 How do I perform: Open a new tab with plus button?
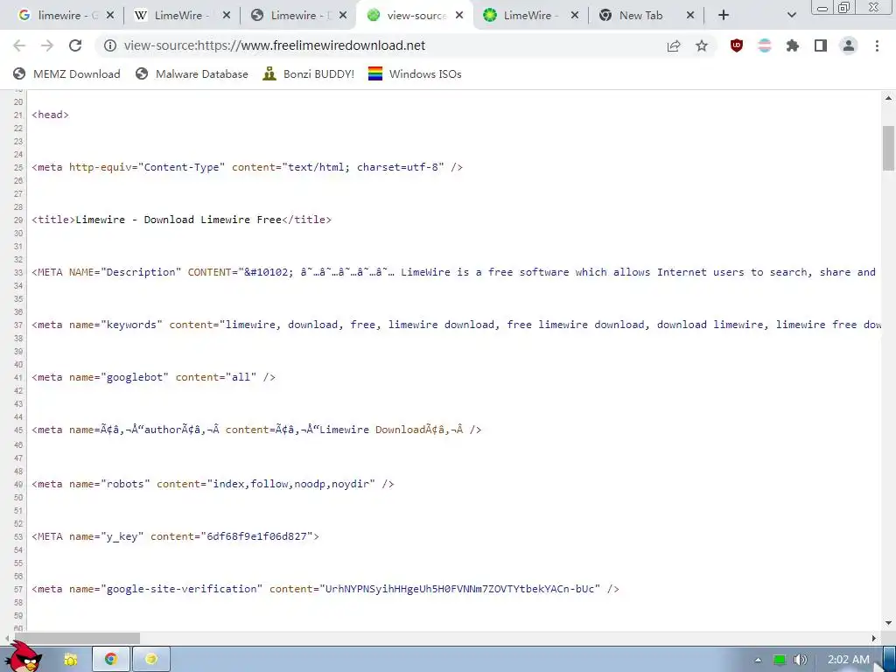(x=724, y=16)
